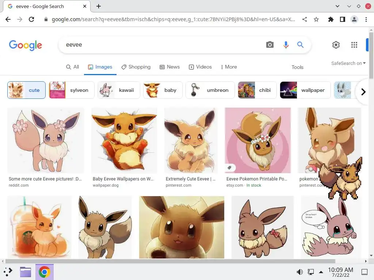Screen dimensions: 374x280
Task: Open the Chrome extensions puzzle icon
Action: (x=331, y=20)
